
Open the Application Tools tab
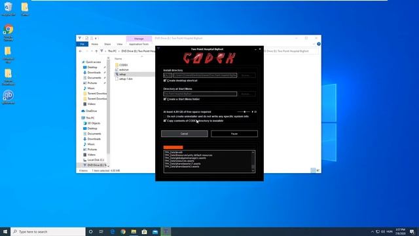click(139, 44)
